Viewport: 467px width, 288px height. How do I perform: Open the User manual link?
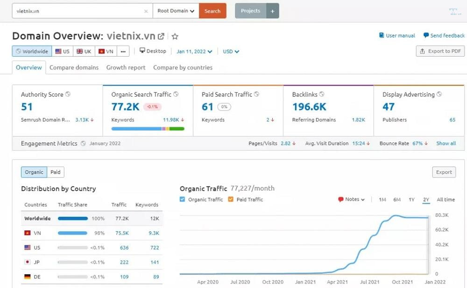(400, 36)
